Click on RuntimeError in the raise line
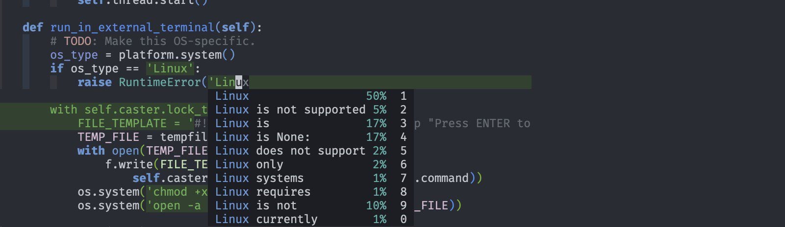The width and height of the screenshot is (785, 227). tap(160, 82)
